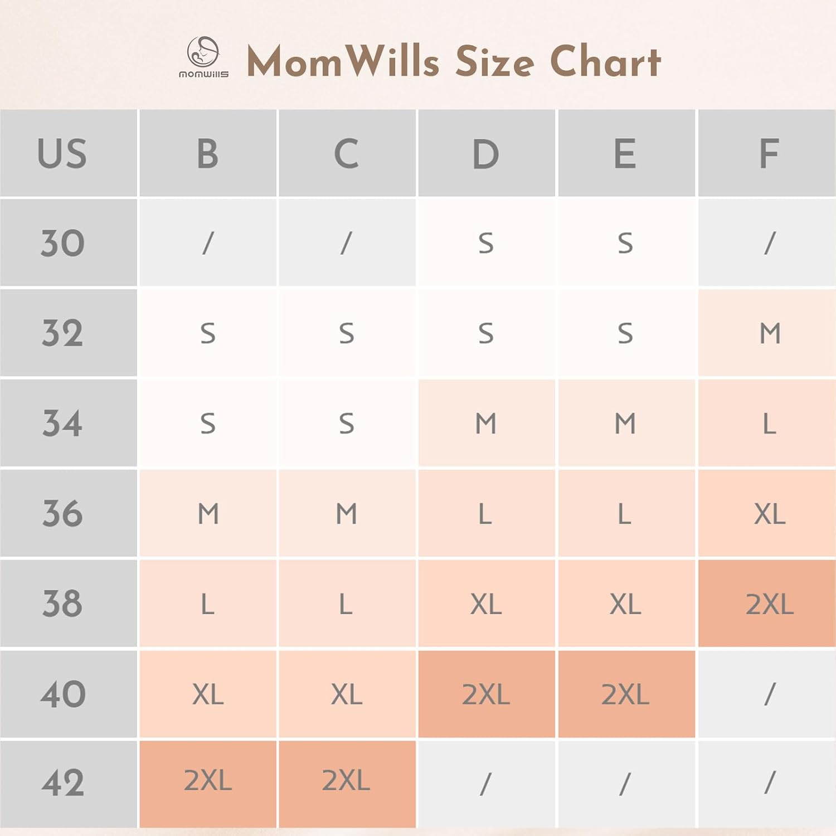Click the band size 42 row label
Screen dimensions: 836x836
point(62,783)
